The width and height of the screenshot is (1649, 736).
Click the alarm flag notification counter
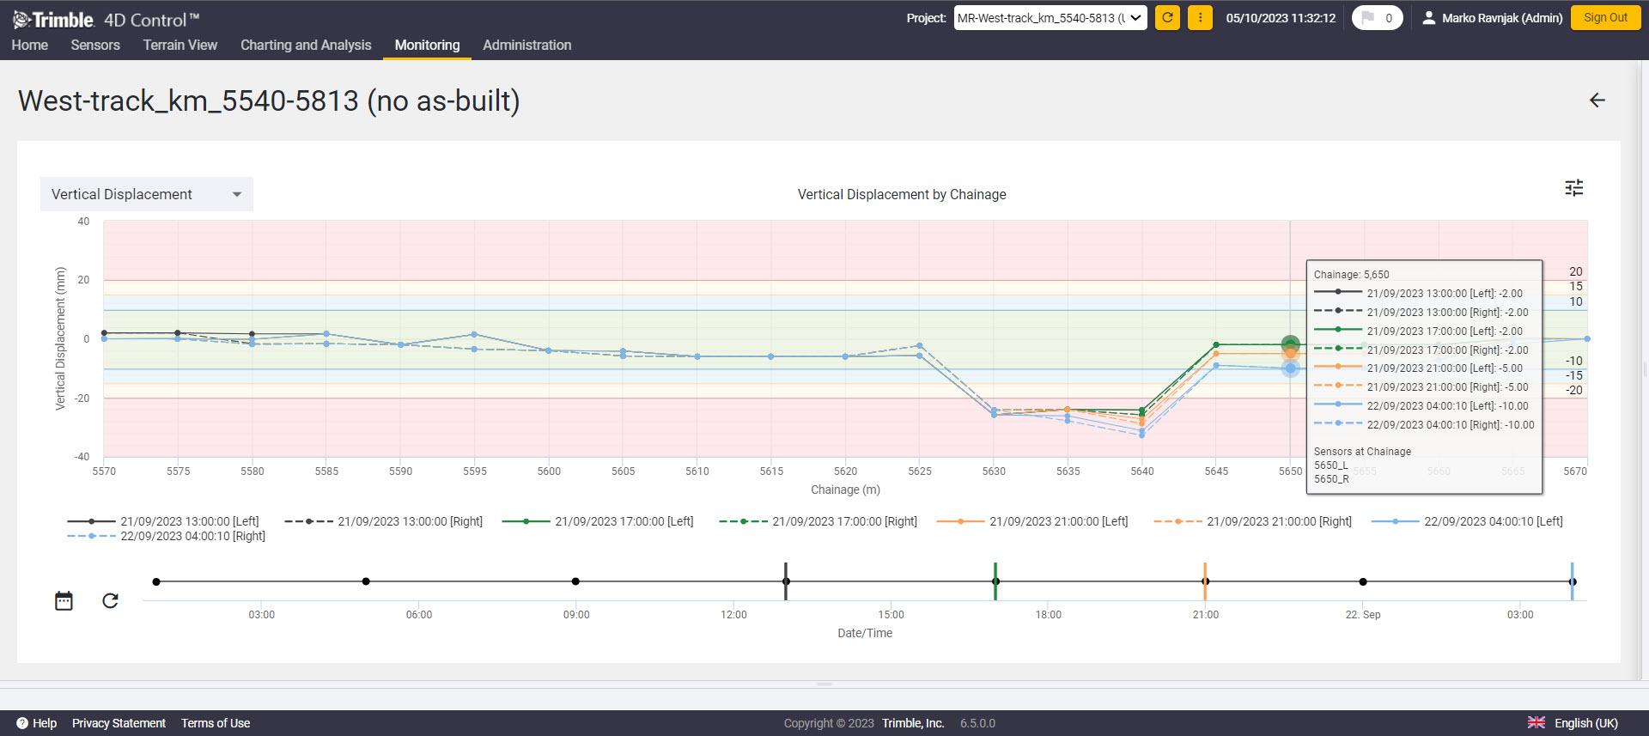tap(1377, 17)
